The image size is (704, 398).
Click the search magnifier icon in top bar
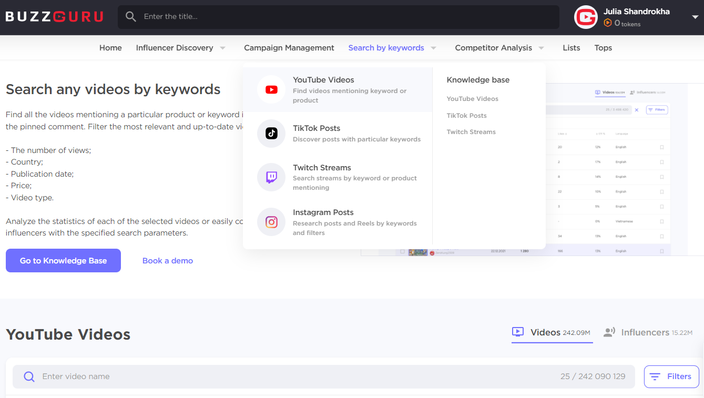(131, 17)
